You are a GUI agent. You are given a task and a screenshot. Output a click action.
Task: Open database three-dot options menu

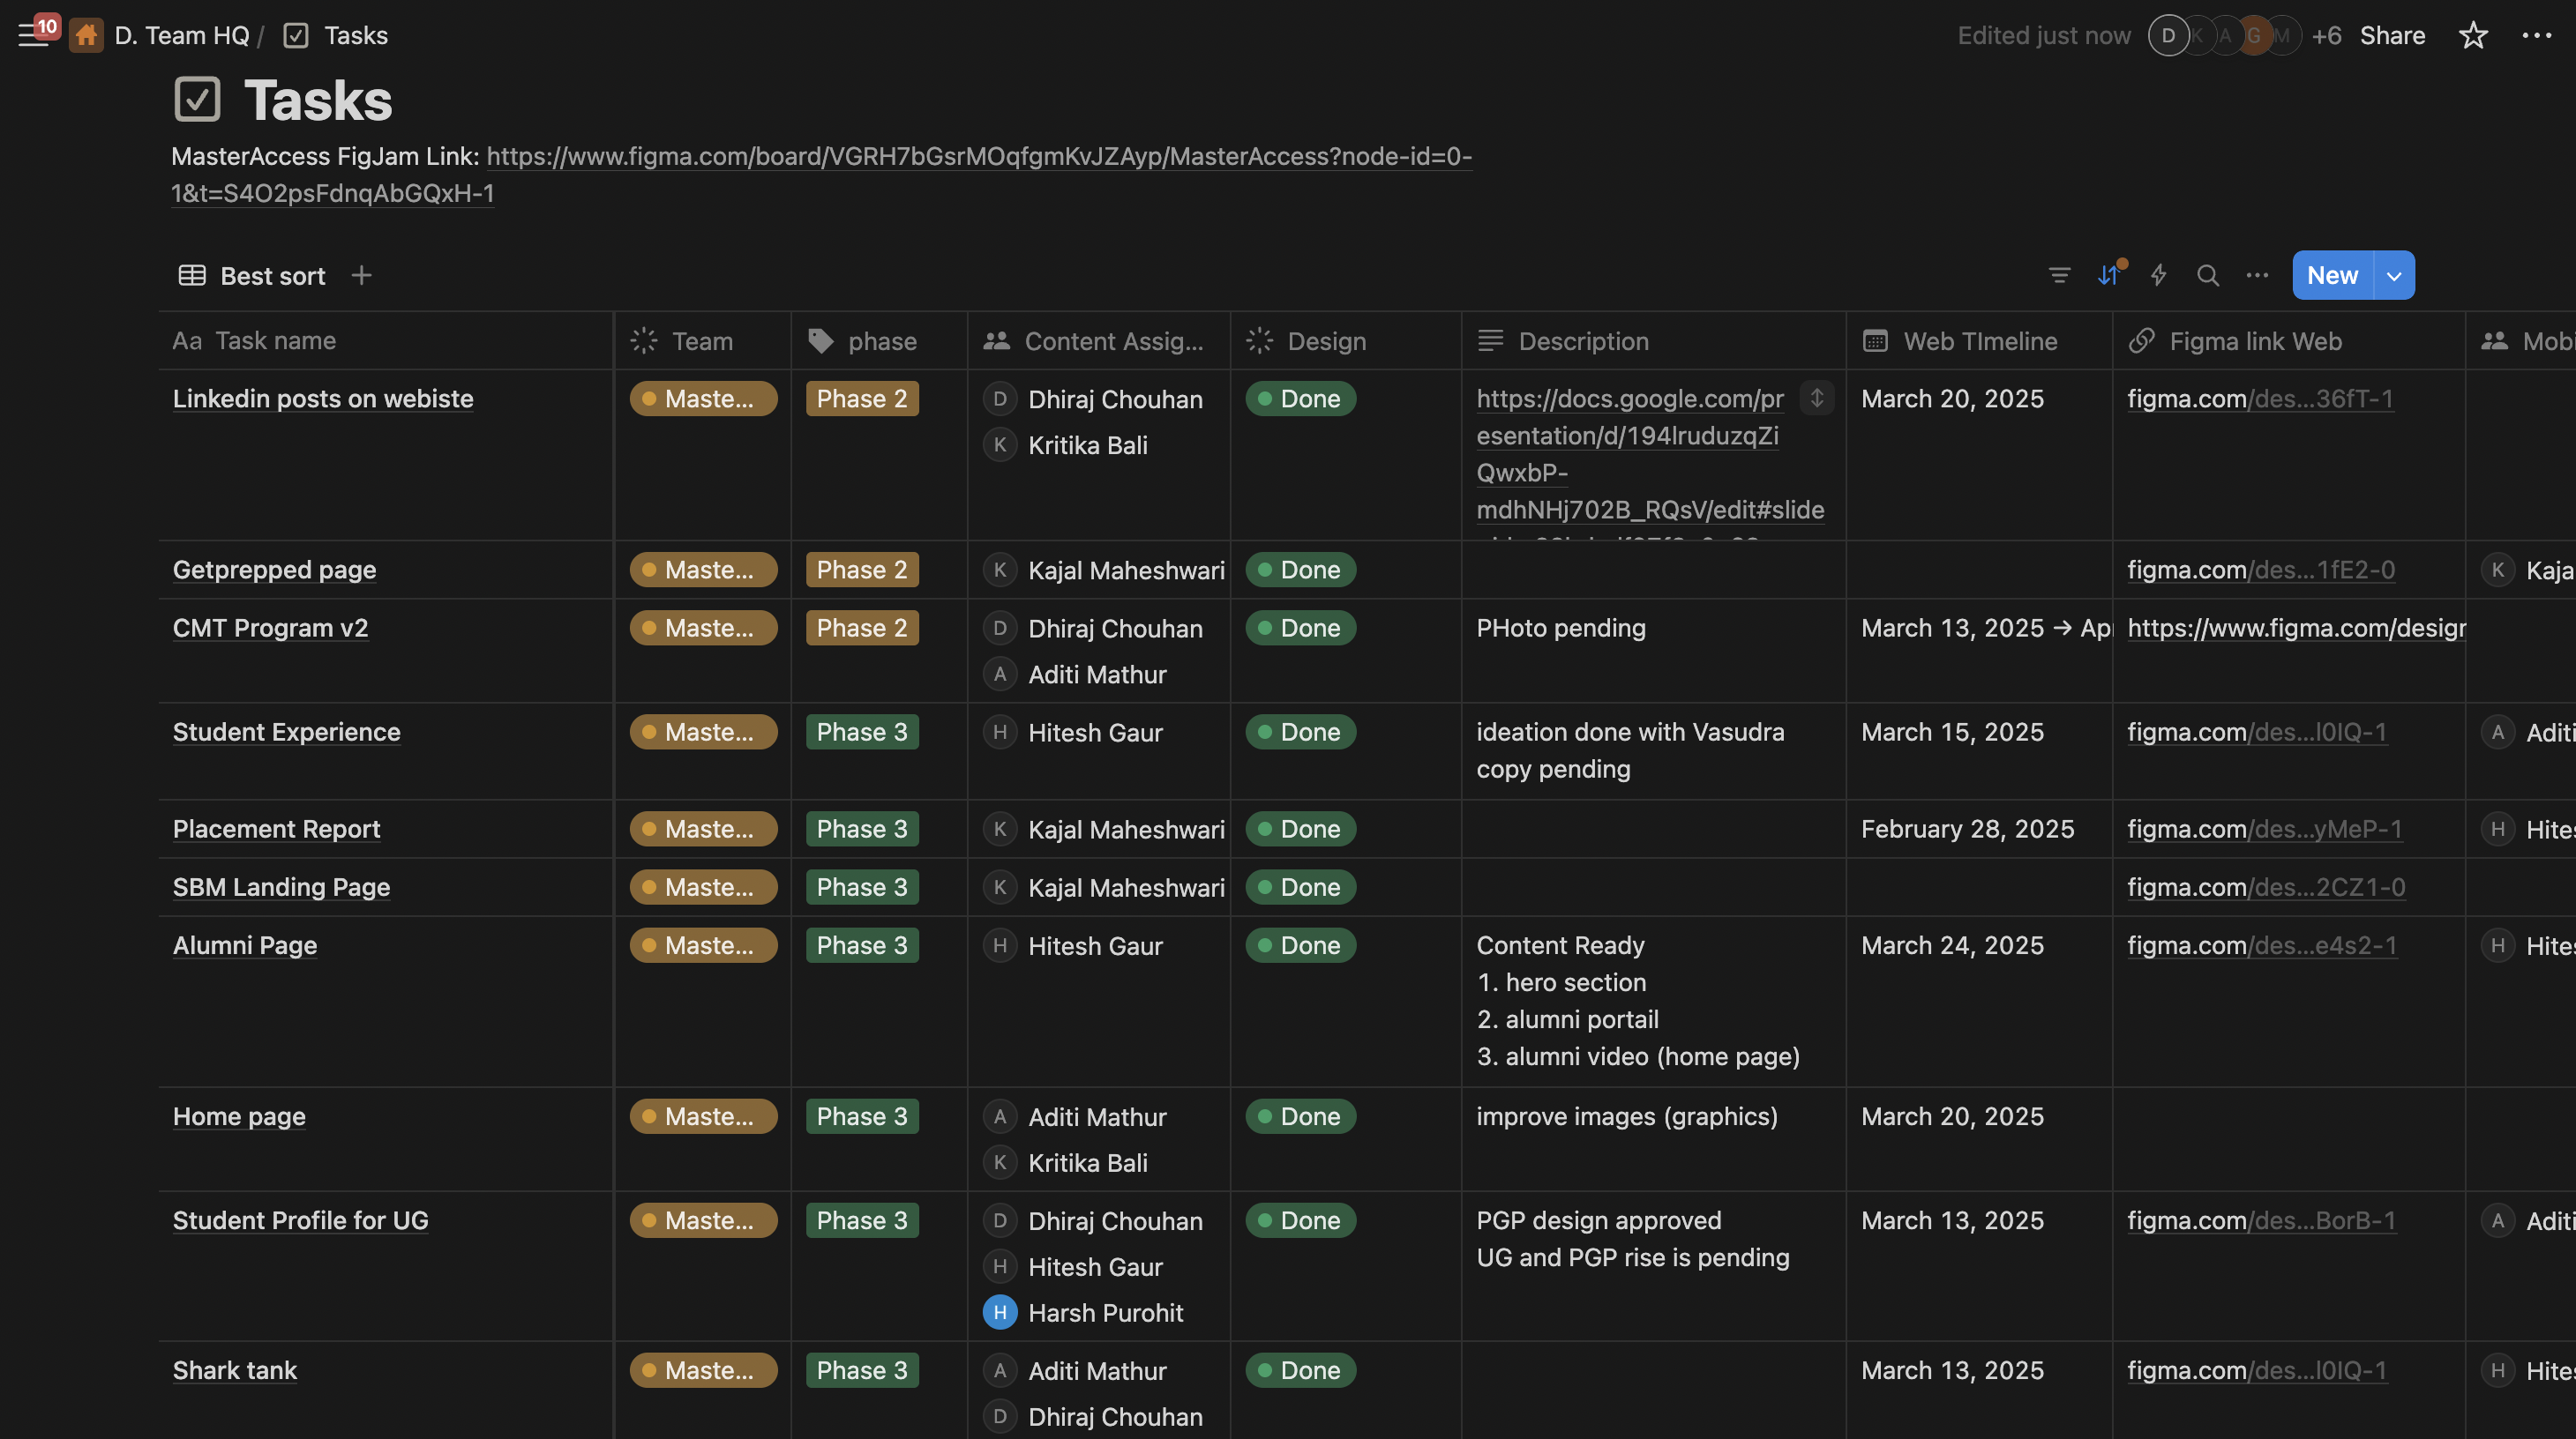[x=2257, y=275]
